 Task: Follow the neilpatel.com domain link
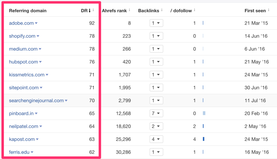point(24,126)
